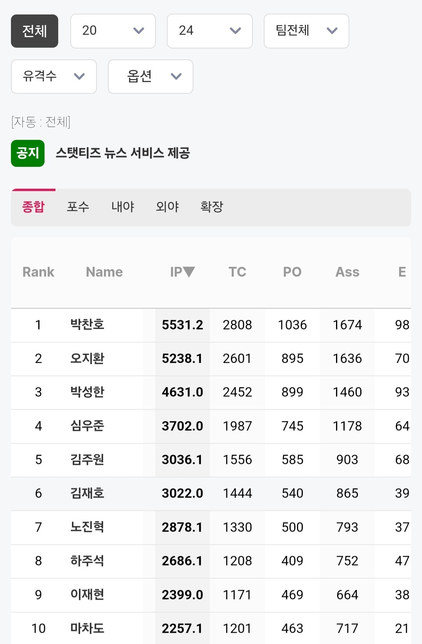Expand the 옵션 options dropdown
422x644 pixels.
[150, 77]
